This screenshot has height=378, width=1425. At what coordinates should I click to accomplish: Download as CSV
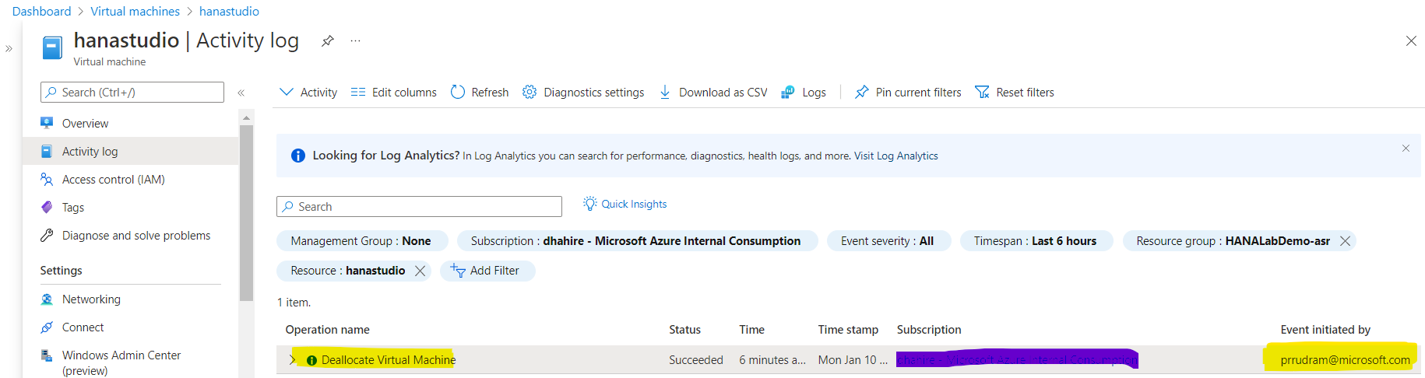coord(713,93)
